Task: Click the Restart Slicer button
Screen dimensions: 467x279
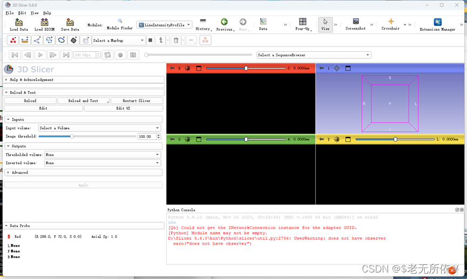Action: coord(137,101)
